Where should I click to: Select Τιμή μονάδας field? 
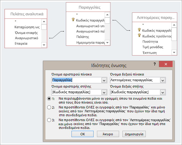(153, 47)
